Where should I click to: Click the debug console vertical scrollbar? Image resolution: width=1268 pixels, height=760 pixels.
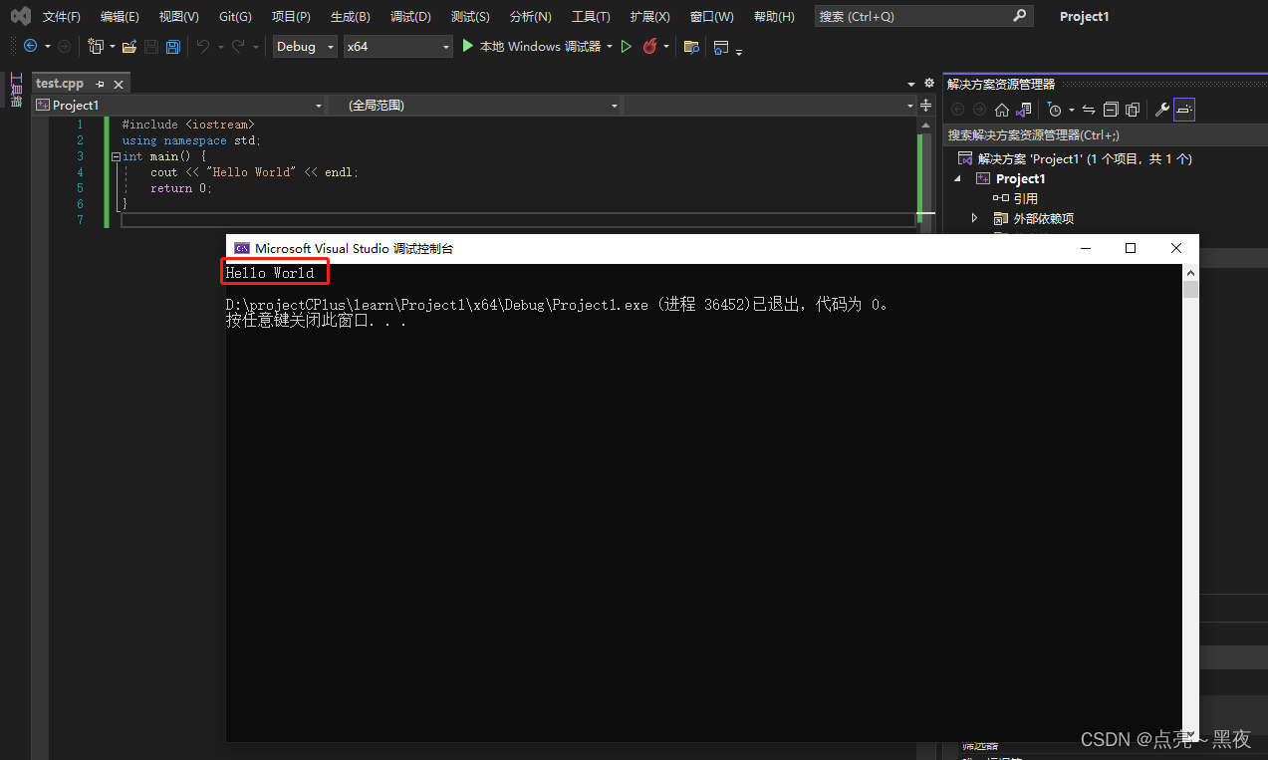[x=1190, y=501]
